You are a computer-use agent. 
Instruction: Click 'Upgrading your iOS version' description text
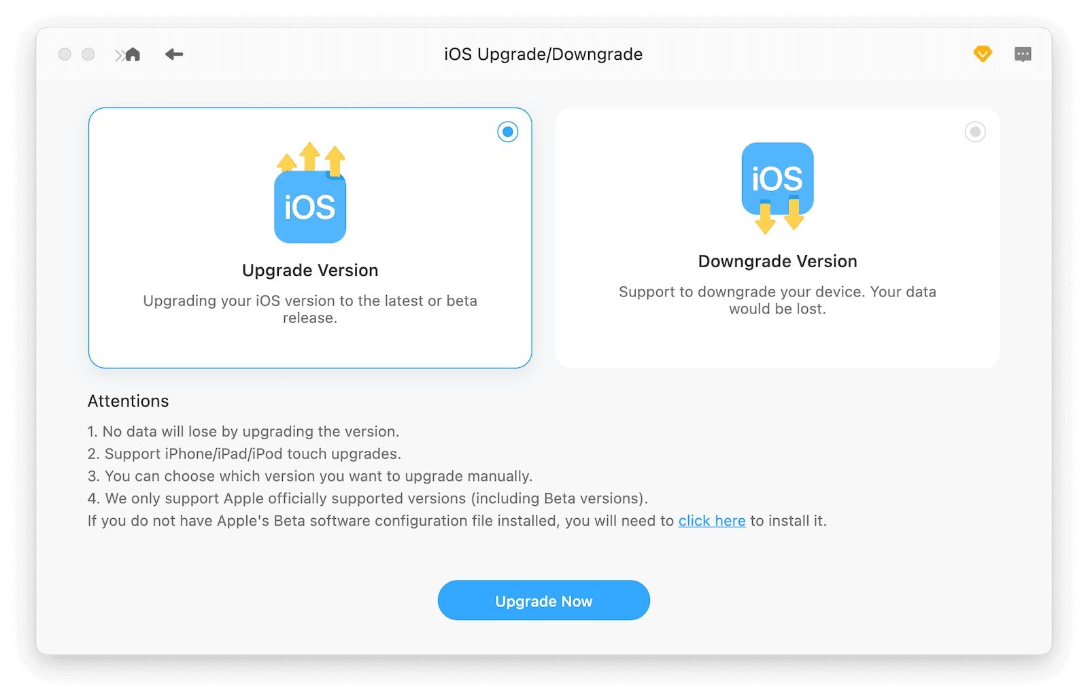click(310, 309)
